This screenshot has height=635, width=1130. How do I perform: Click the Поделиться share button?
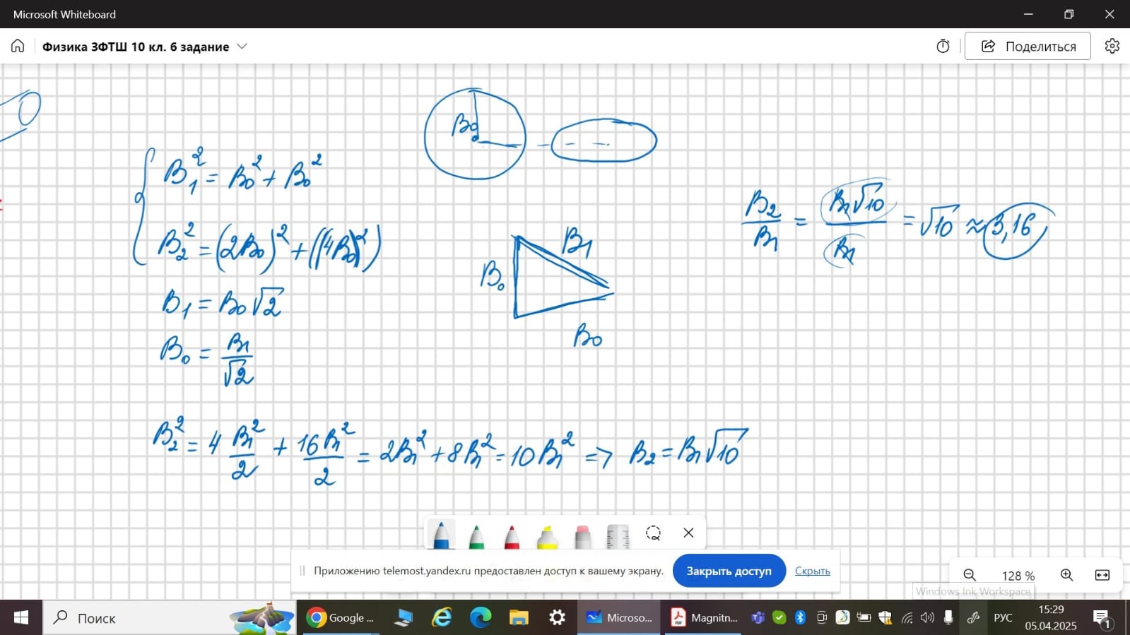1028,47
